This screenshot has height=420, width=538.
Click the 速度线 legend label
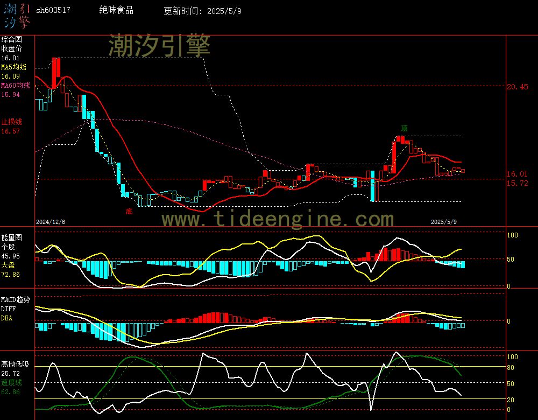pos(12,382)
